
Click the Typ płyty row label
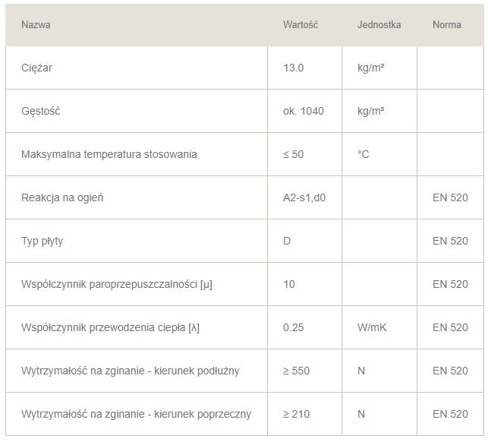coord(42,241)
